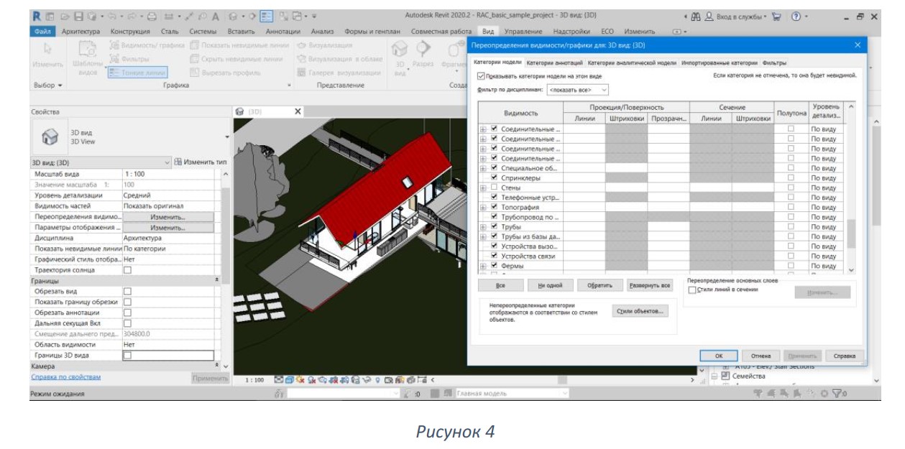Switch to Категории аннотаций tab
Screen dimensions: 905x449
(x=555, y=63)
